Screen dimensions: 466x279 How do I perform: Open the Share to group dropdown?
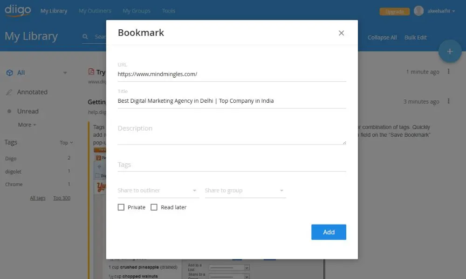[x=245, y=190]
